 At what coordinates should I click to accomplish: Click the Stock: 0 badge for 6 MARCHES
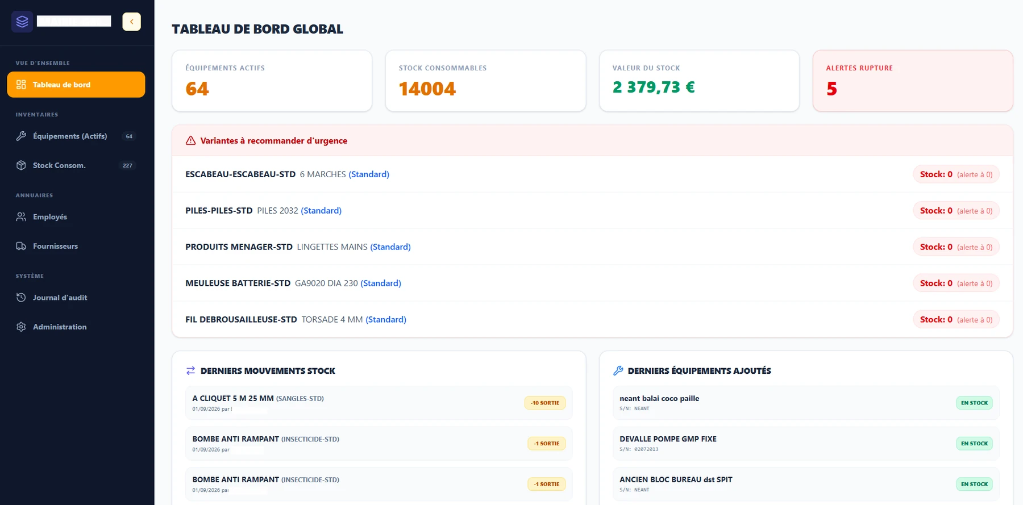956,174
